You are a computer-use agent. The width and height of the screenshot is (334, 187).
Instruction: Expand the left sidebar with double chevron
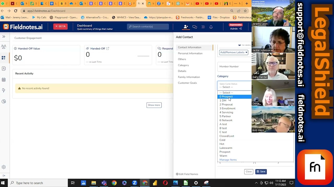coord(4,37)
